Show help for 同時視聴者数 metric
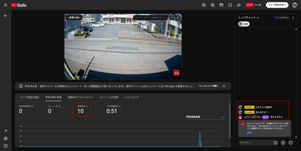This screenshot has width=301, height=151. [32, 106]
